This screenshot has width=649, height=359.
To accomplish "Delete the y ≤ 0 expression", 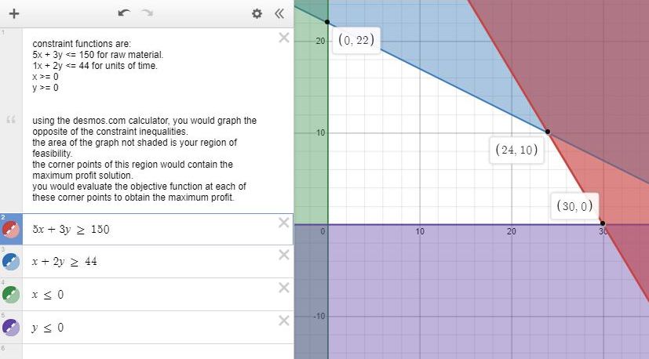I will coord(284,321).
